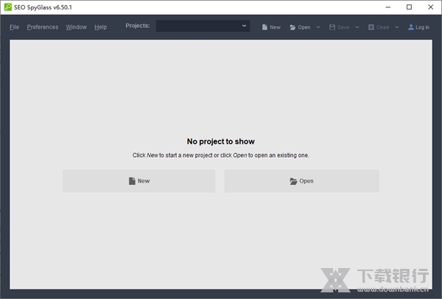Expand the arrow next to toolbar Save
The width and height of the screenshot is (442, 299).
(357, 27)
